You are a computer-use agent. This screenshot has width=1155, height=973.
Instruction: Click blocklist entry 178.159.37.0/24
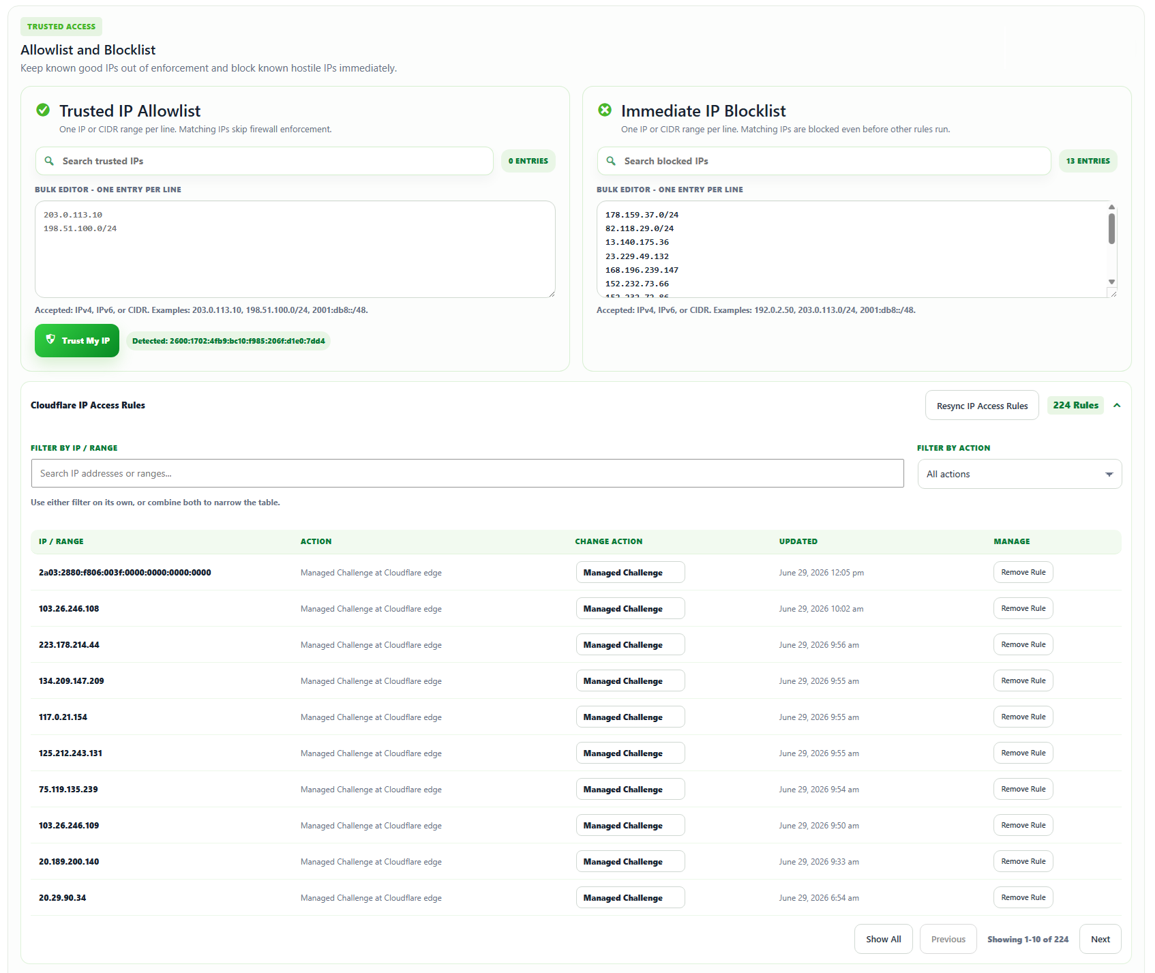coord(642,215)
